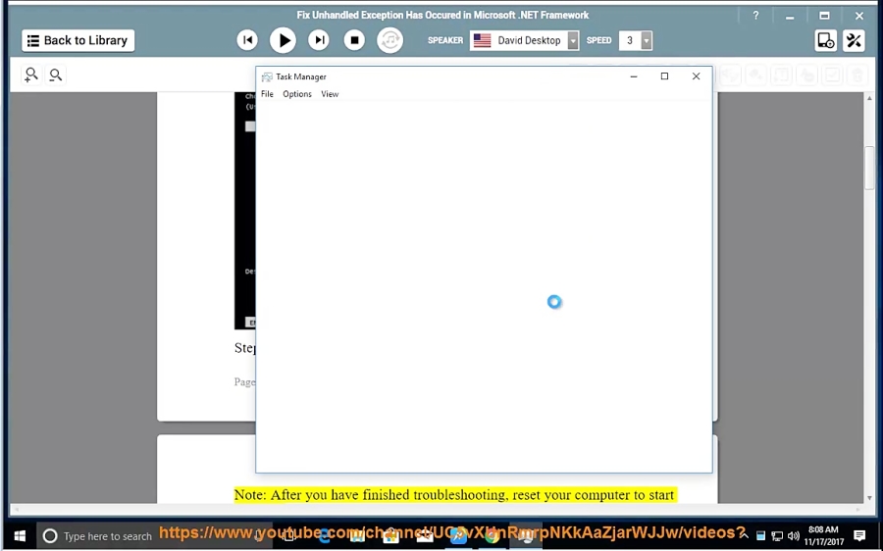This screenshot has height=551, width=883.
Task: Expand the David Desktop speaker dropdown
Action: click(x=573, y=40)
